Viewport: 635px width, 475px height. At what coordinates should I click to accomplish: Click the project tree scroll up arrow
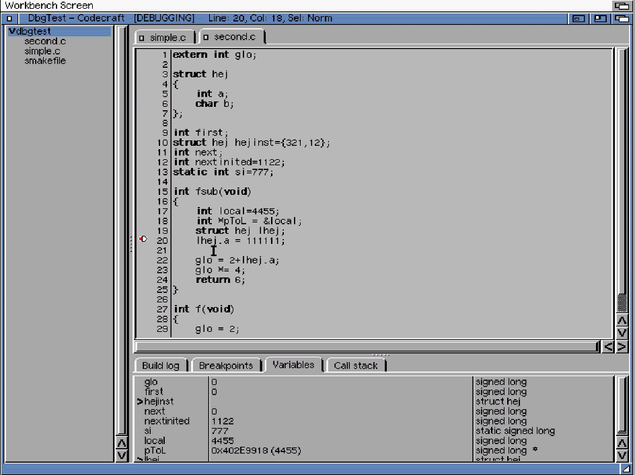[121, 443]
